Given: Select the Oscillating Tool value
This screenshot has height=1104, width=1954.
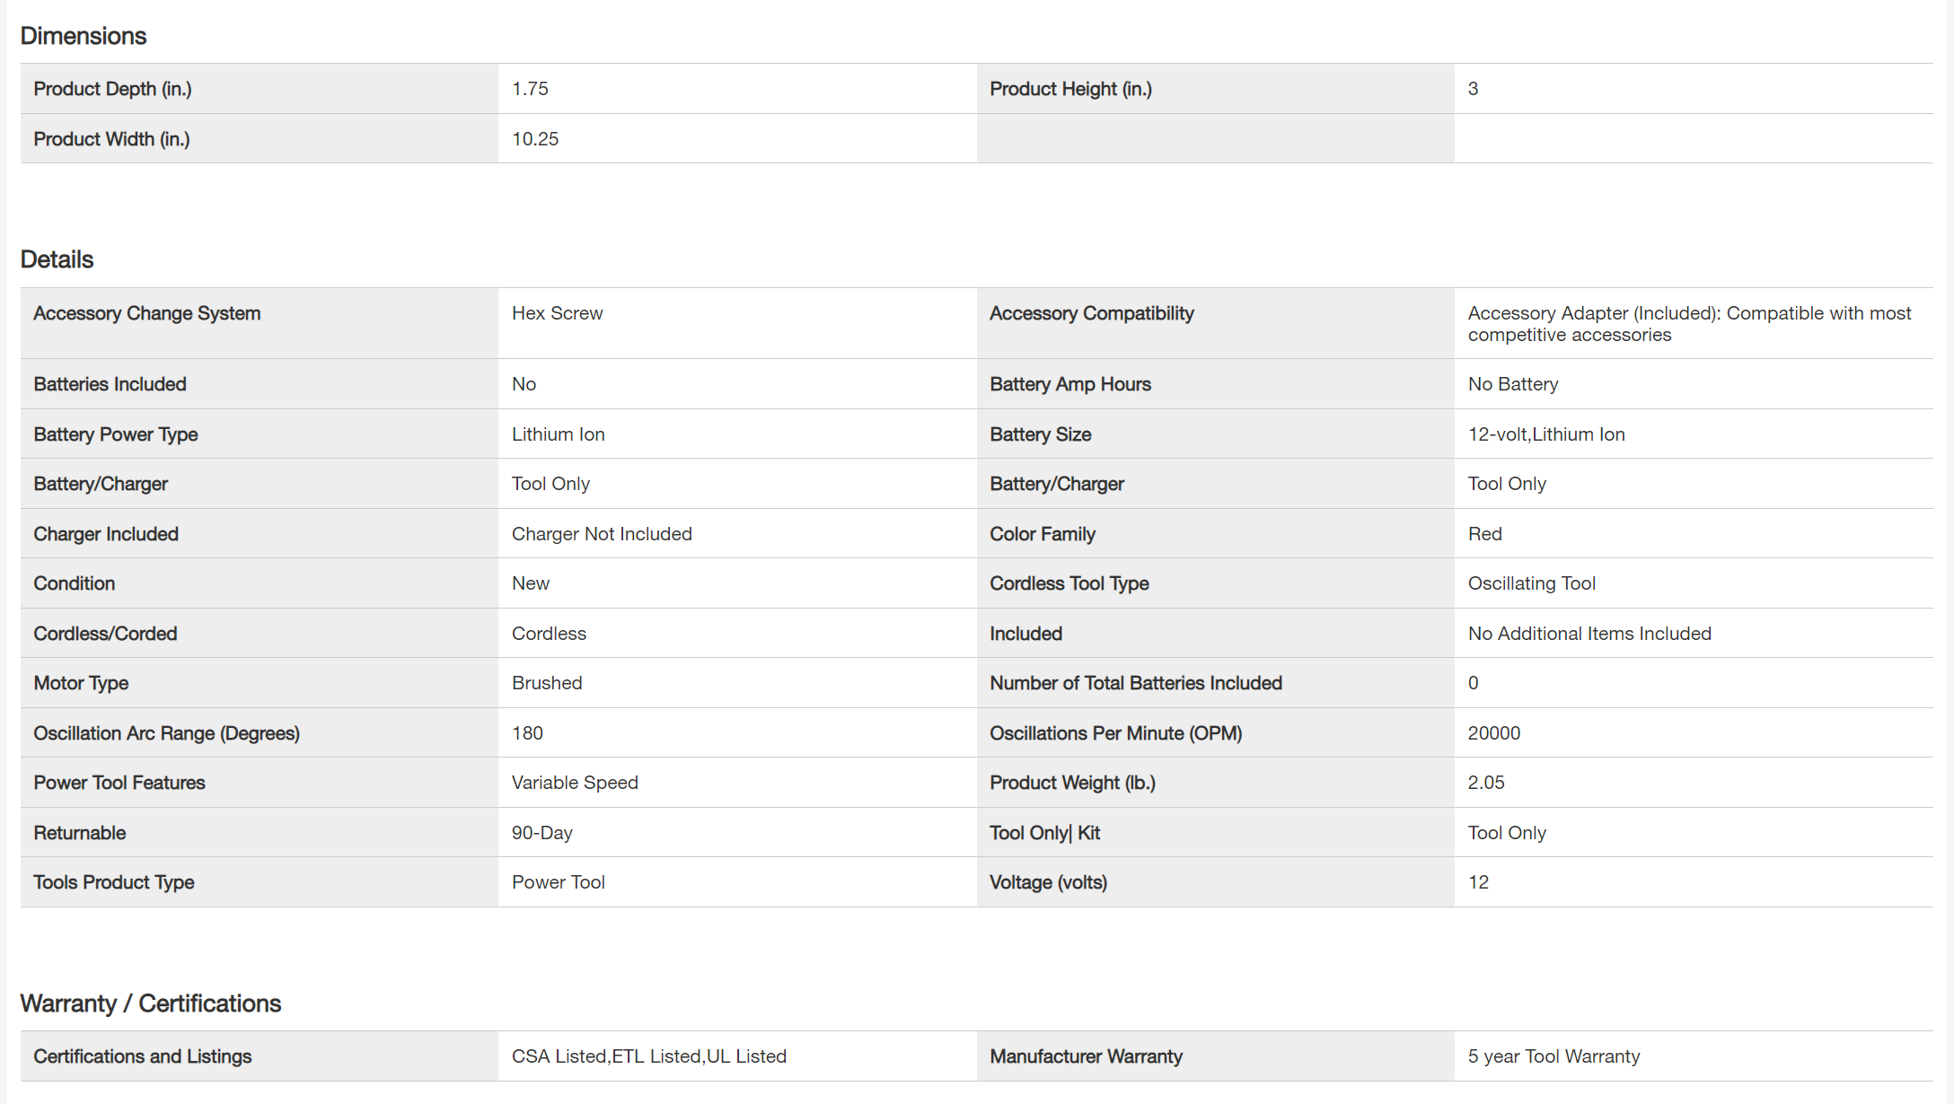Looking at the screenshot, I should tap(1531, 583).
